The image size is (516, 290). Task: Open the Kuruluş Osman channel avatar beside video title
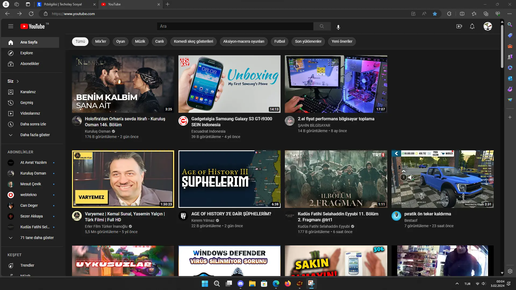click(x=77, y=121)
